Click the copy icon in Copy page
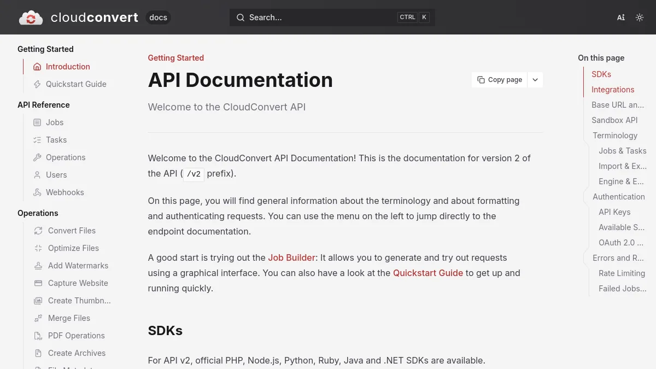Screen dimensions: 656x369 pyautogui.click(x=481, y=80)
